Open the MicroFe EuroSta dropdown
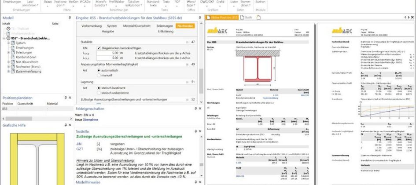416x185 pixels. click(100, 3)
